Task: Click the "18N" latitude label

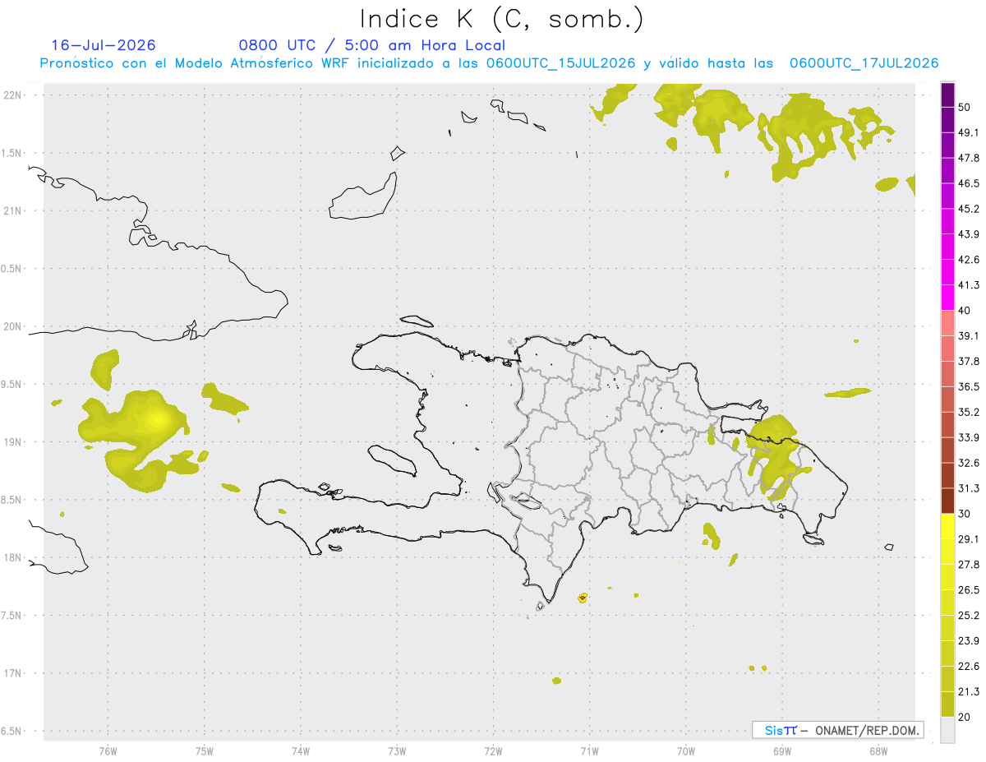Action: pyautogui.click(x=14, y=557)
